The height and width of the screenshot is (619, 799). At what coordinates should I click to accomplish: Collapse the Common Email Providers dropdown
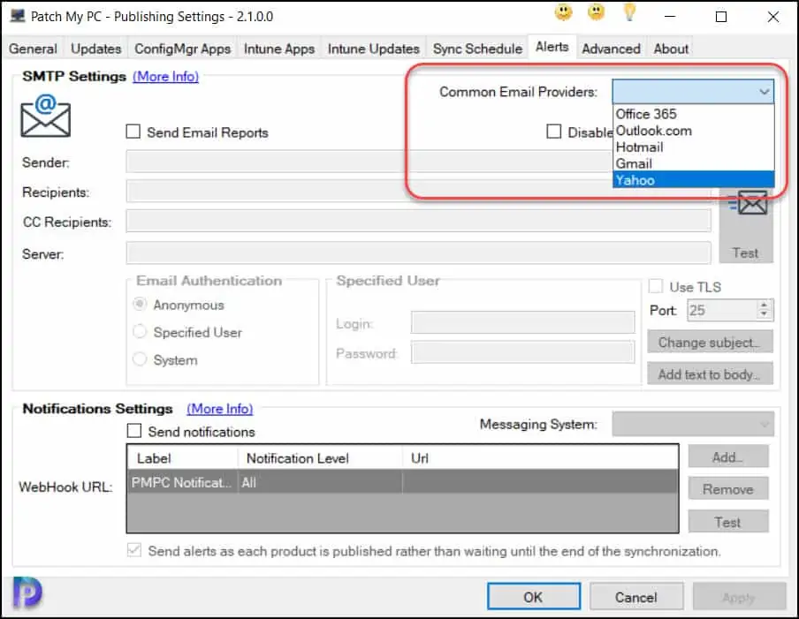pyautogui.click(x=764, y=92)
